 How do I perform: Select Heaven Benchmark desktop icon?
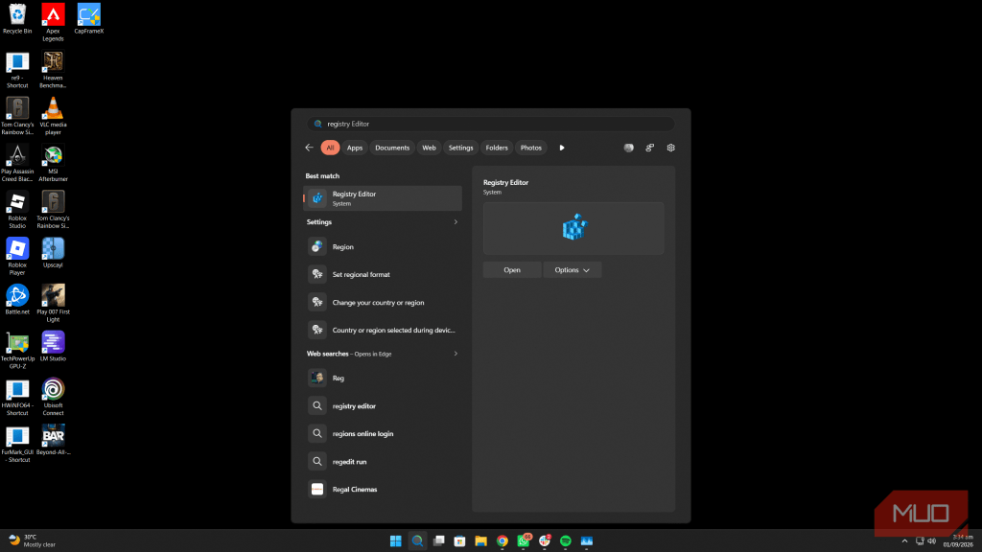pos(53,69)
